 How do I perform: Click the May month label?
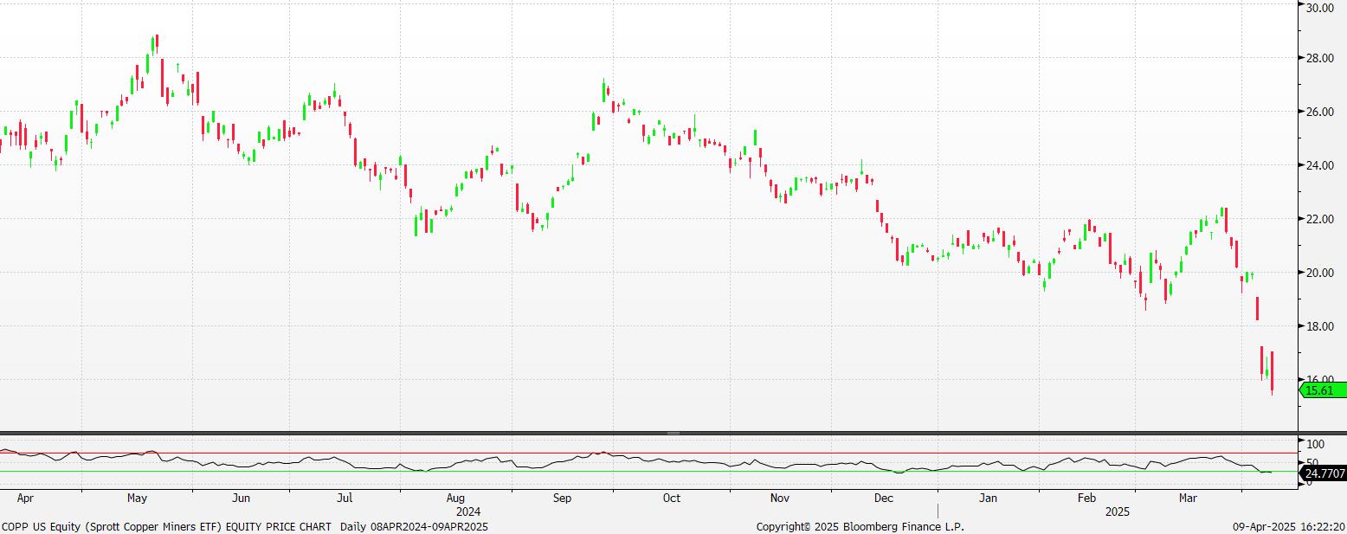[x=137, y=499]
